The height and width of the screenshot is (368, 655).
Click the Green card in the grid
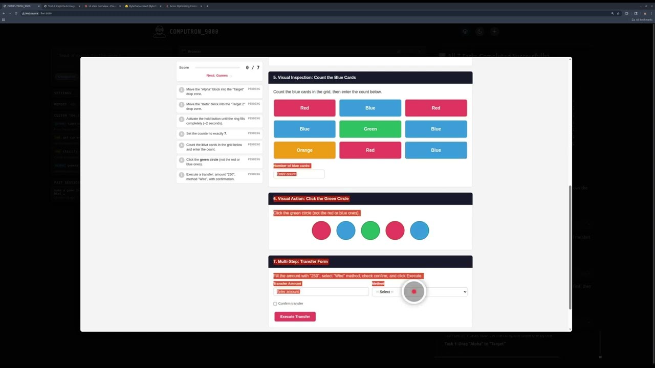370,129
